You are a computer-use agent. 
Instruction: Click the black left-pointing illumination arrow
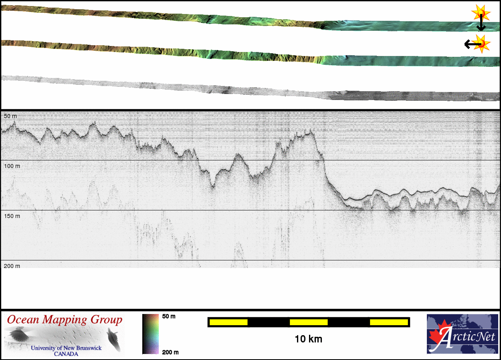pyautogui.click(x=470, y=44)
